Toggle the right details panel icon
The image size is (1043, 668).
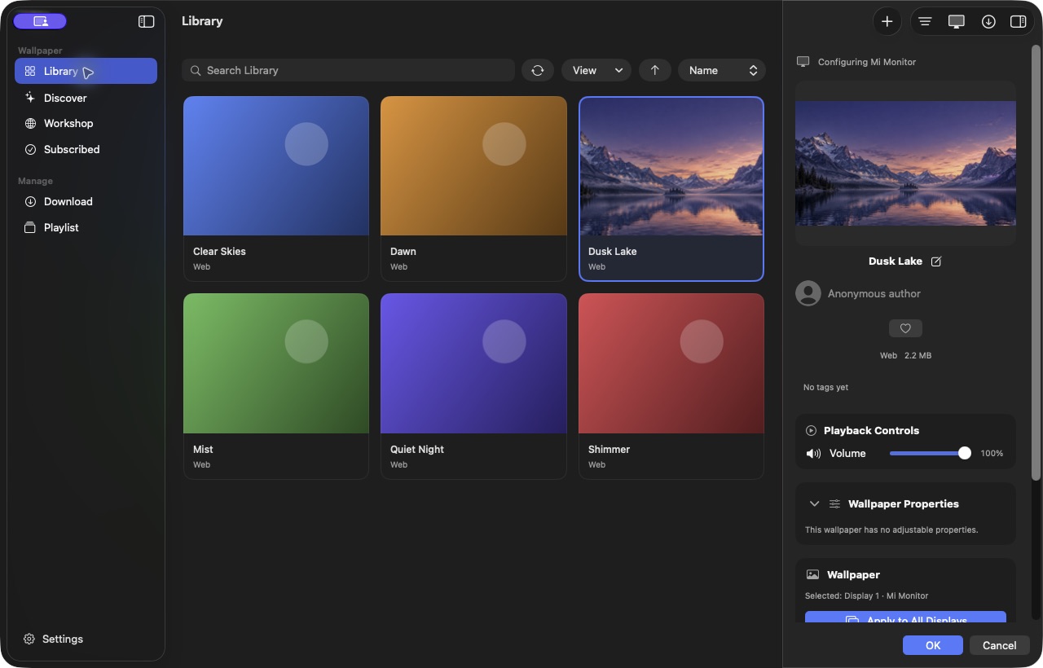pyautogui.click(x=1018, y=22)
